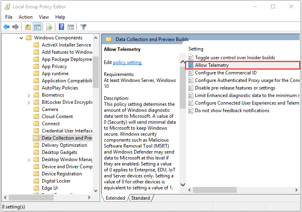This screenshot has height=212, width=302.
Task: Select Limit Enhanced diagnostic data setting
Action: coord(247,95)
